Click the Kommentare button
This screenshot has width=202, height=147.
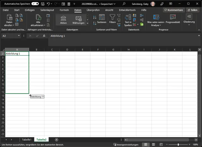[x=173, y=10]
